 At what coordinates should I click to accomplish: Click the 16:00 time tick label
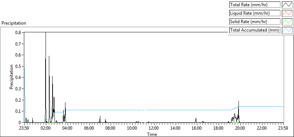(197, 129)
